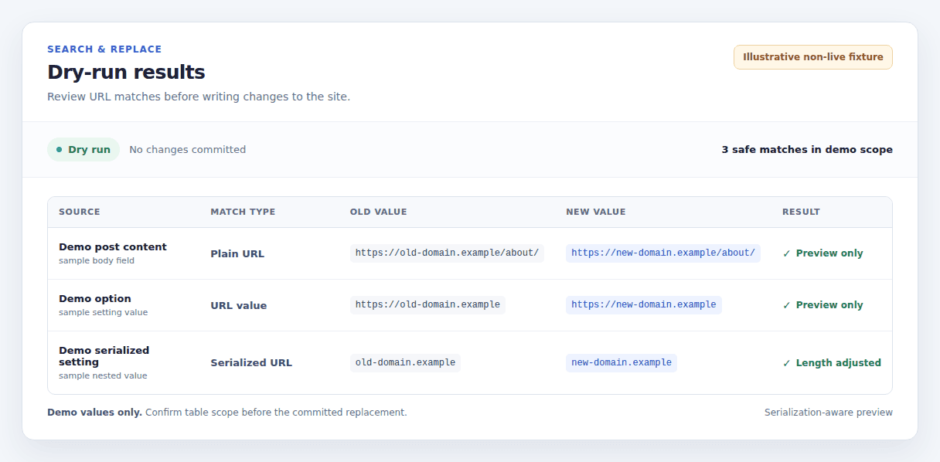The image size is (940, 462).
Task: Click the sample body field subtitle
Action: click(97, 261)
